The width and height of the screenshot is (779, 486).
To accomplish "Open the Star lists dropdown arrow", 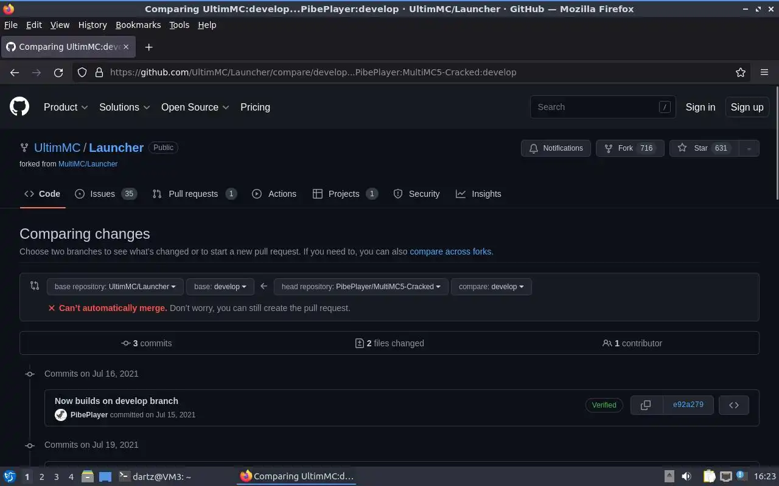I will pos(749,148).
